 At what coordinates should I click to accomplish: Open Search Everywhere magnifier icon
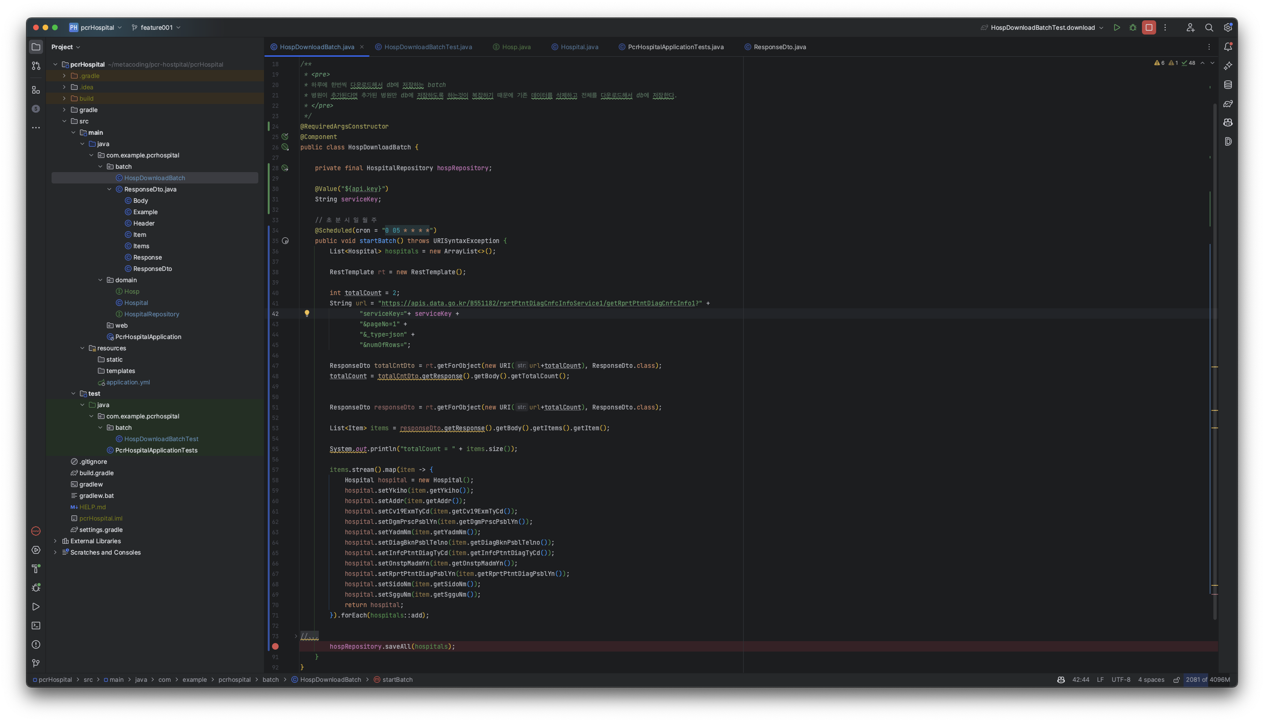pos(1209,27)
